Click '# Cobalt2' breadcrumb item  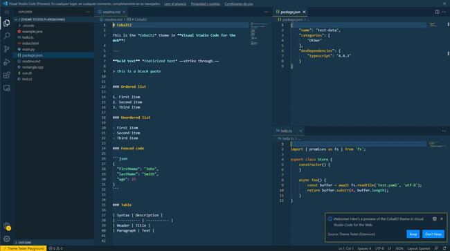point(137,19)
